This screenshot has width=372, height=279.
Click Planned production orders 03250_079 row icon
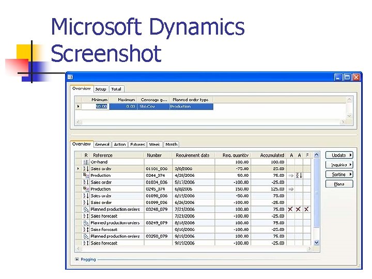tap(86, 236)
